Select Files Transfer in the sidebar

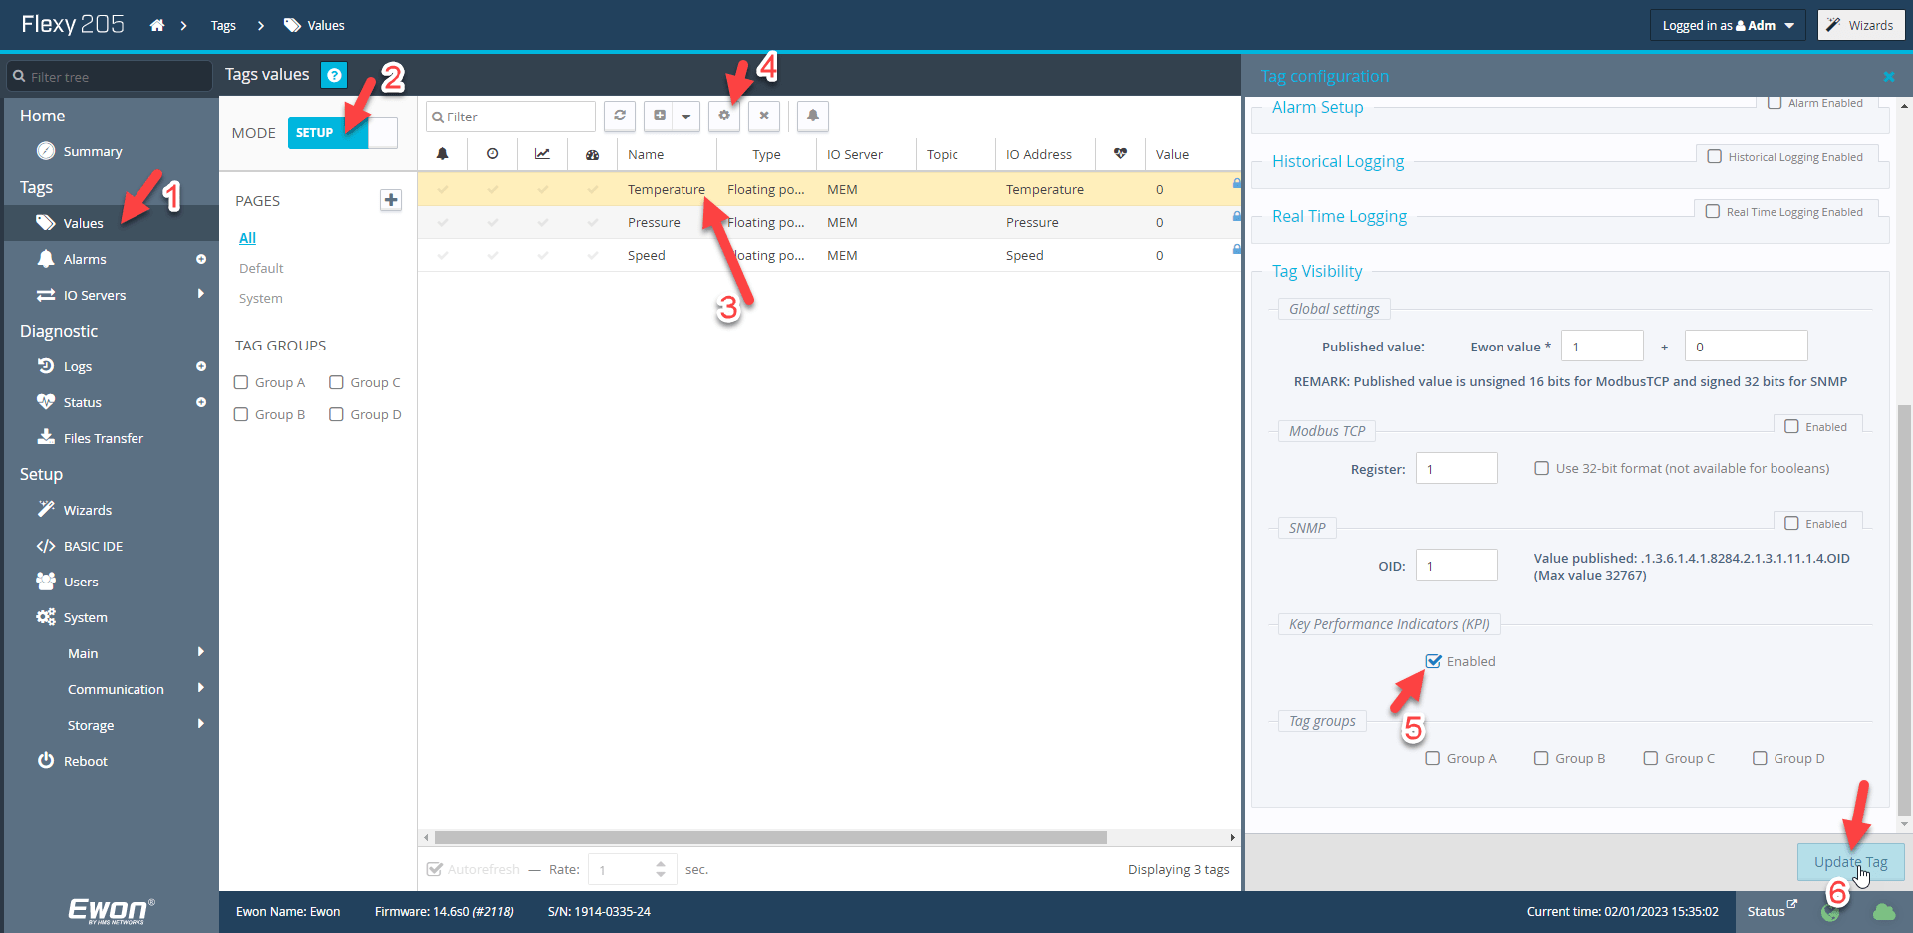click(x=102, y=437)
